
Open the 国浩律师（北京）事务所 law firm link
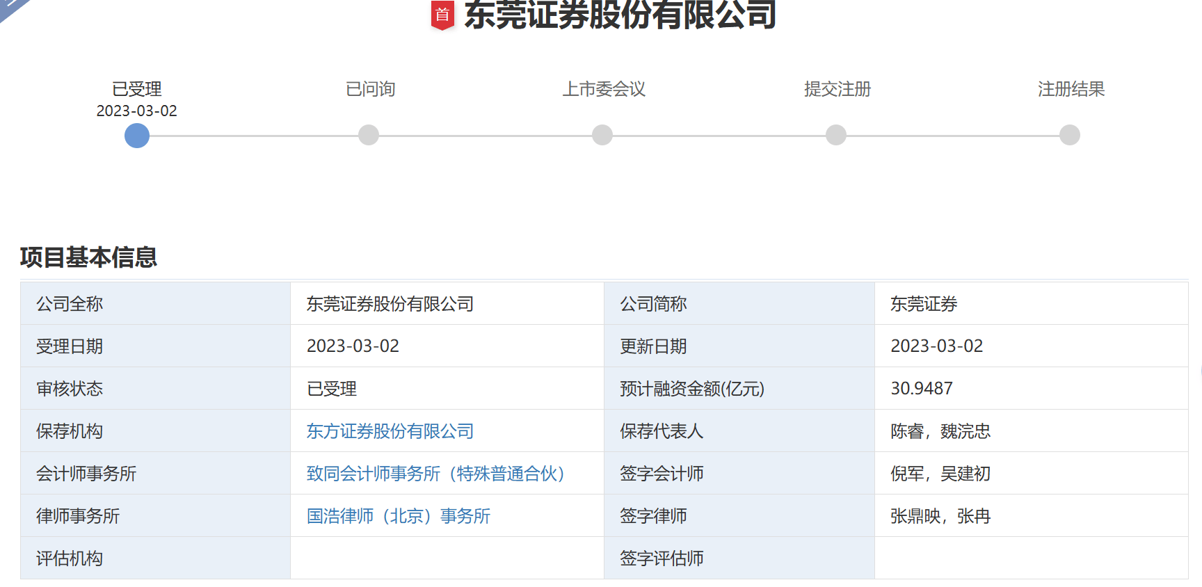point(398,516)
